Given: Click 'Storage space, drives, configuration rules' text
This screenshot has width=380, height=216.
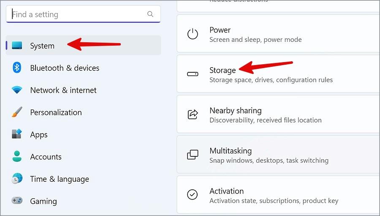Looking at the screenshot, I should [271, 80].
